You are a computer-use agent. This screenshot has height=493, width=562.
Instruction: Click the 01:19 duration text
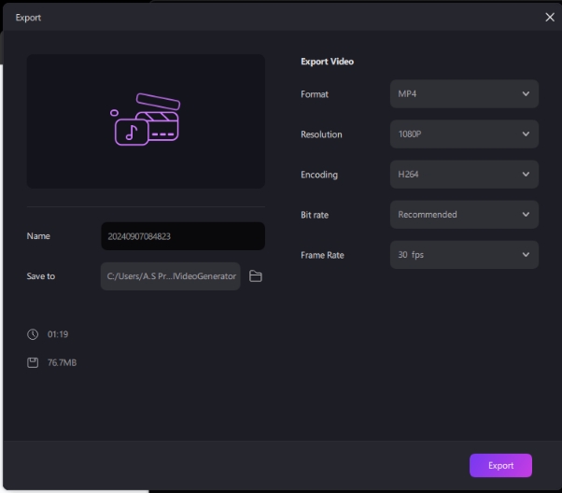(59, 334)
